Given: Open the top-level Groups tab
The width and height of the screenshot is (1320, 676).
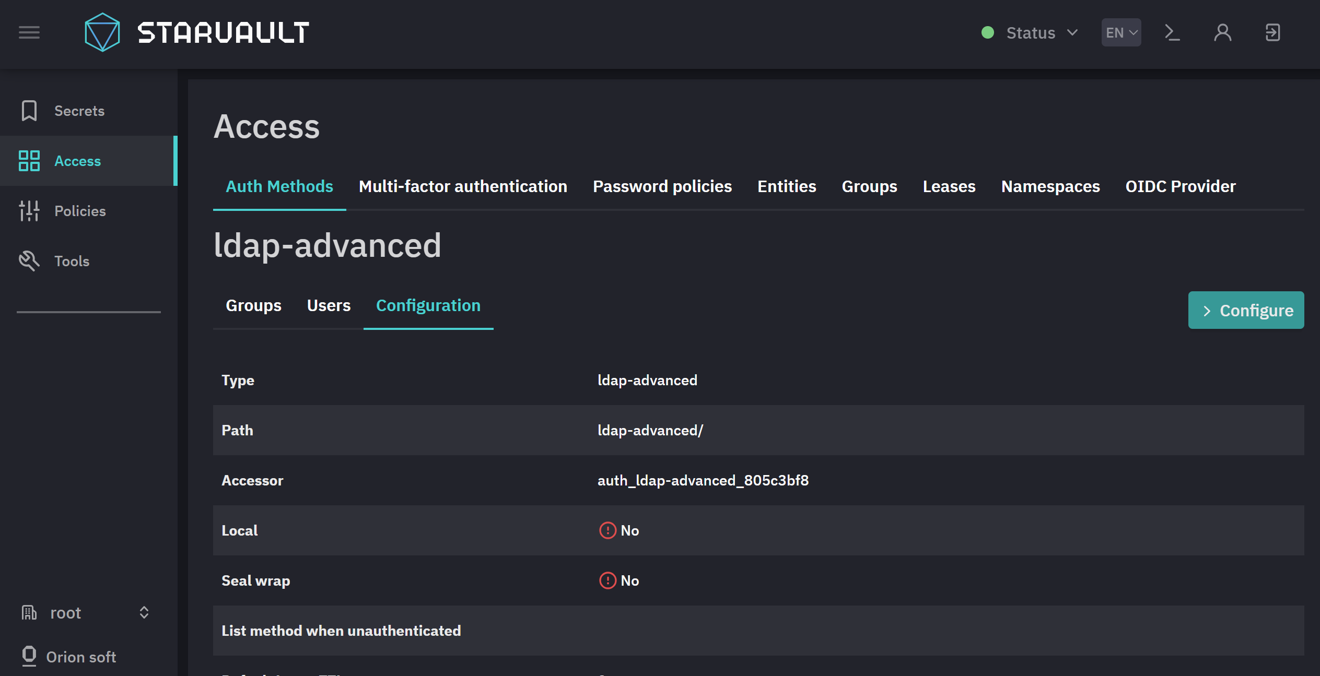Looking at the screenshot, I should 869,186.
